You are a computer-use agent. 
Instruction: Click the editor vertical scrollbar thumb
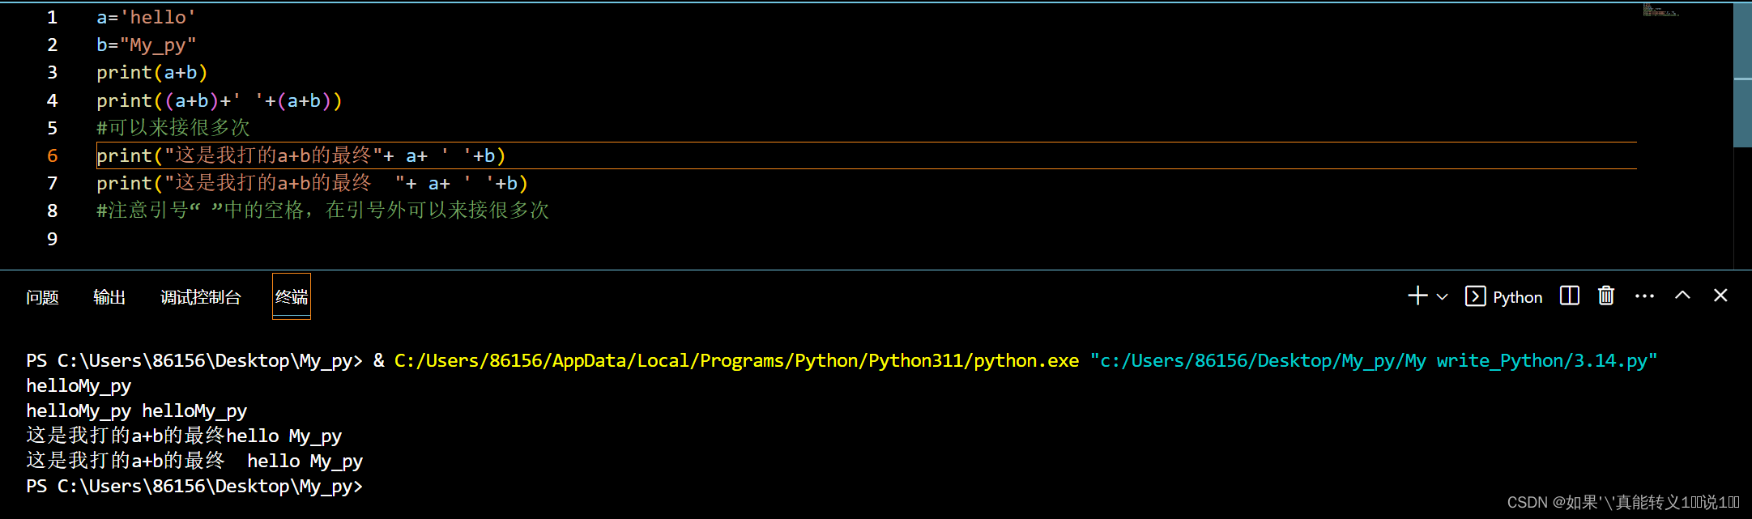pyautogui.click(x=1742, y=74)
